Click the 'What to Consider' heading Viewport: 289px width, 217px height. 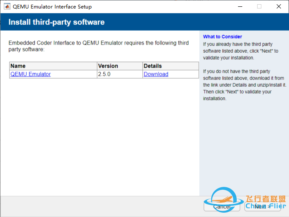point(222,37)
